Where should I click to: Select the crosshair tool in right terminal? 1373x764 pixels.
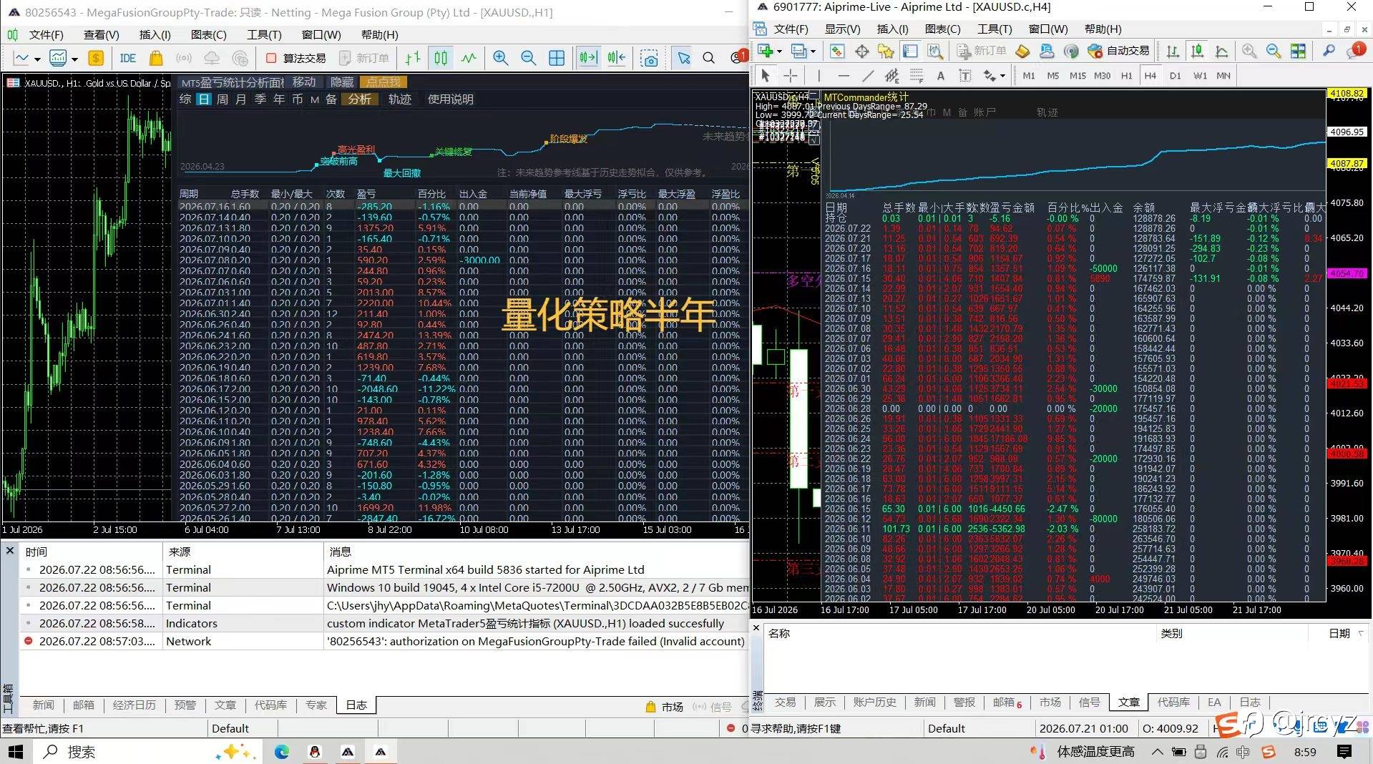point(791,75)
